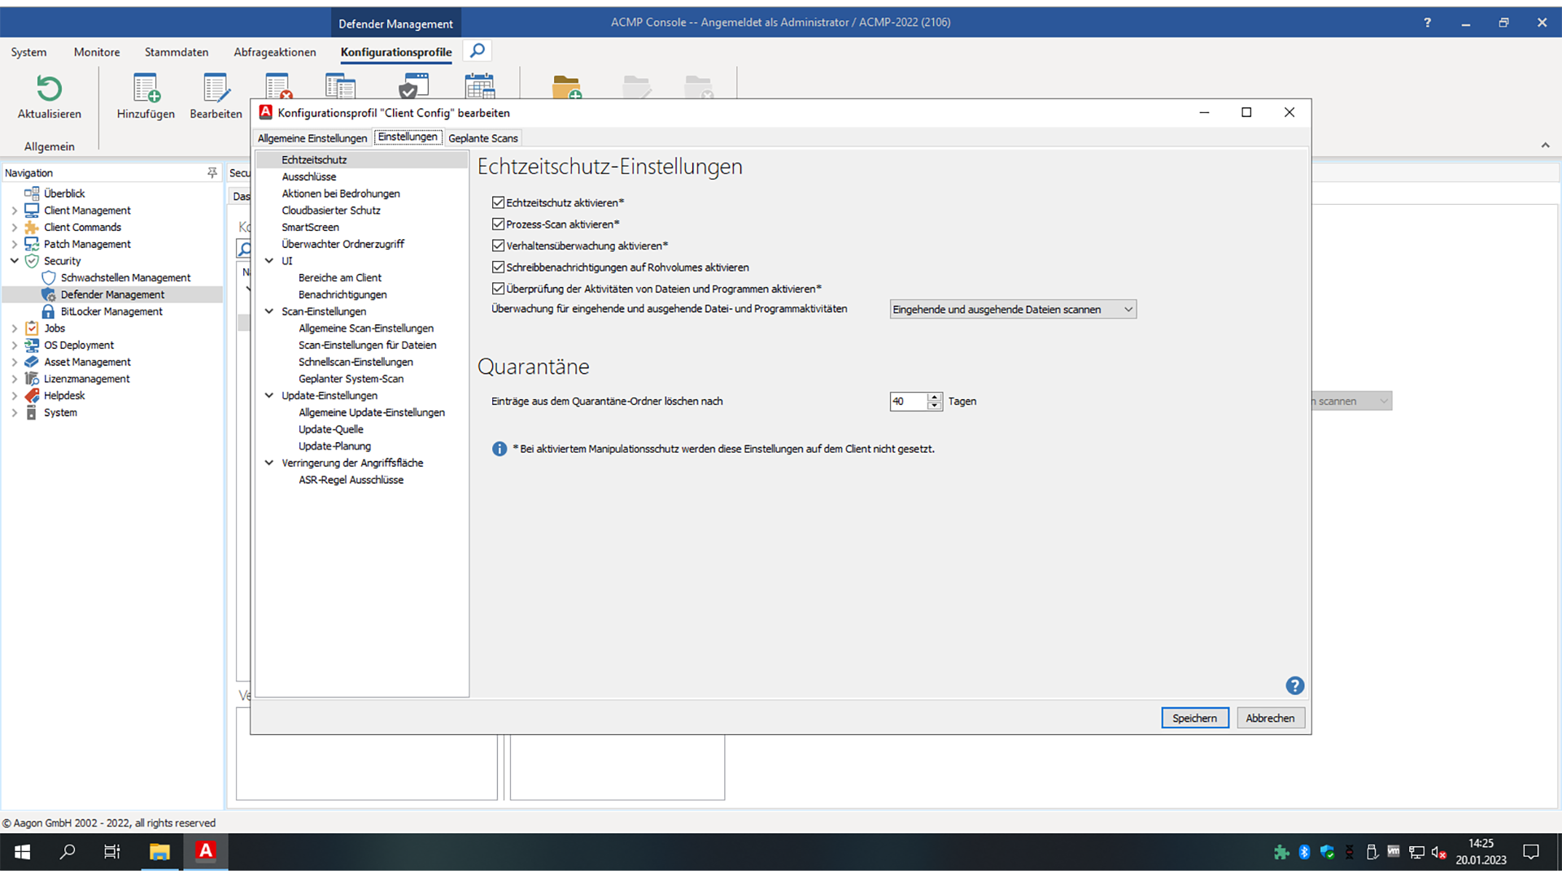
Task: Switch to Geplante Scans tab
Action: (x=483, y=138)
